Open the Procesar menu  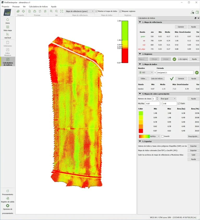[16, 7]
